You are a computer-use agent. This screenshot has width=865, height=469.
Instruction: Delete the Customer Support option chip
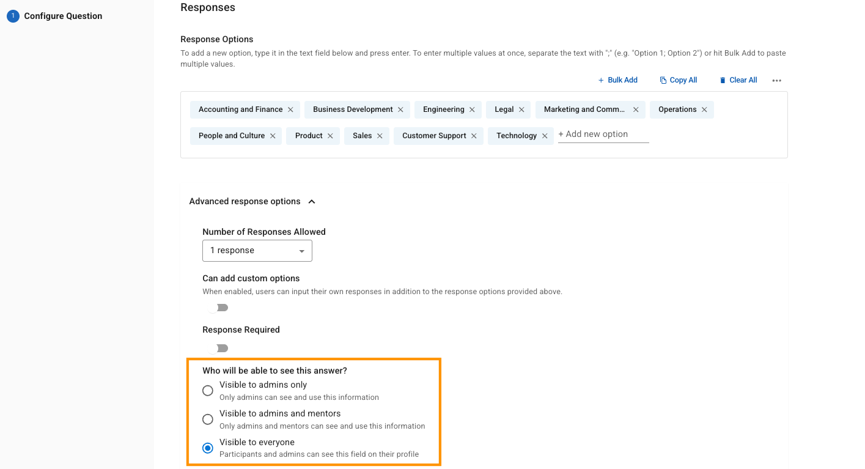(x=474, y=136)
